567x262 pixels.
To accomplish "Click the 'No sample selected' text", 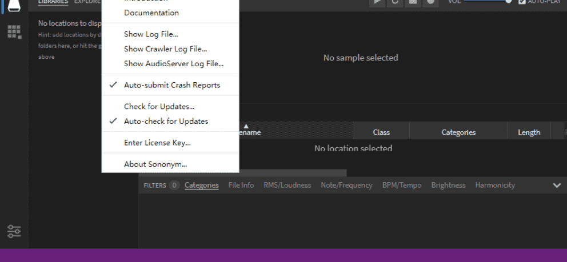I will click(x=361, y=58).
